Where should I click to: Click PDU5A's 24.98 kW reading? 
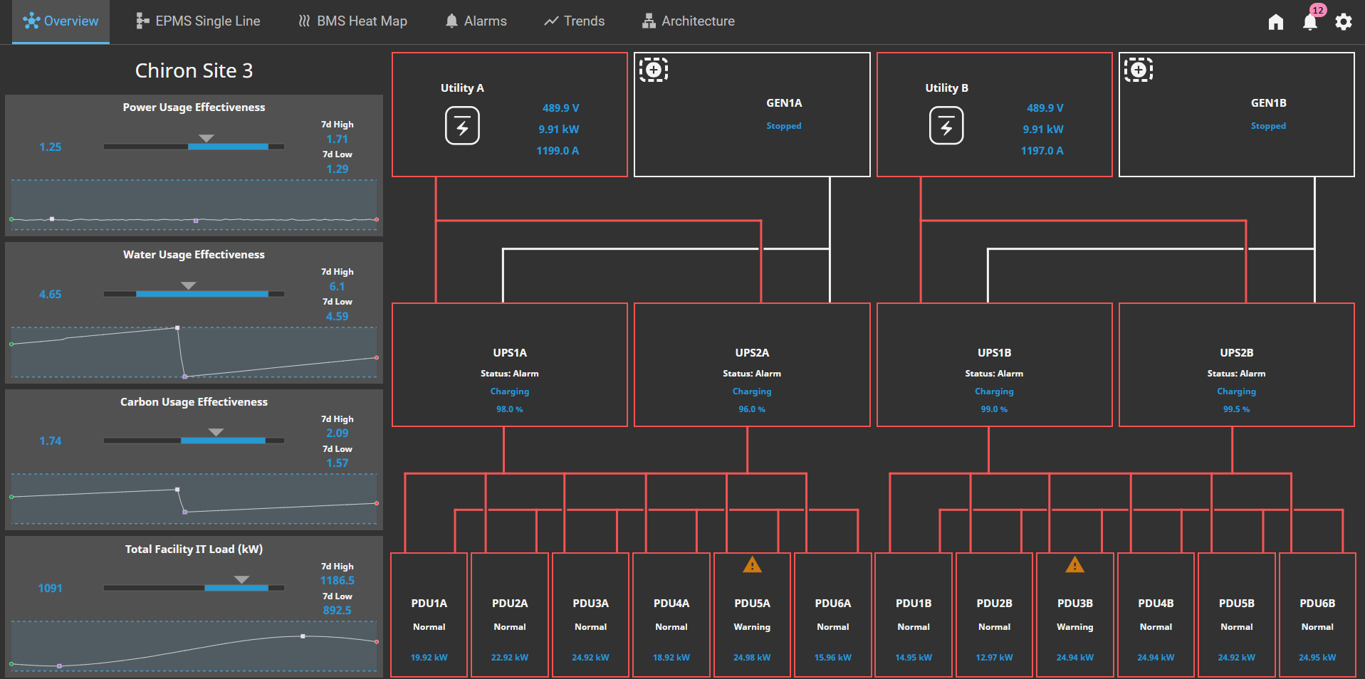tap(752, 658)
